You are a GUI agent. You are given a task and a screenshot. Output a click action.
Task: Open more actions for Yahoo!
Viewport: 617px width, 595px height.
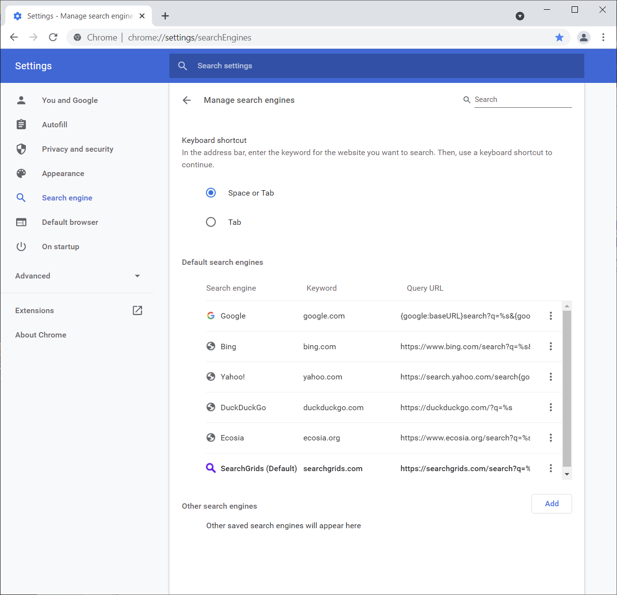(551, 377)
